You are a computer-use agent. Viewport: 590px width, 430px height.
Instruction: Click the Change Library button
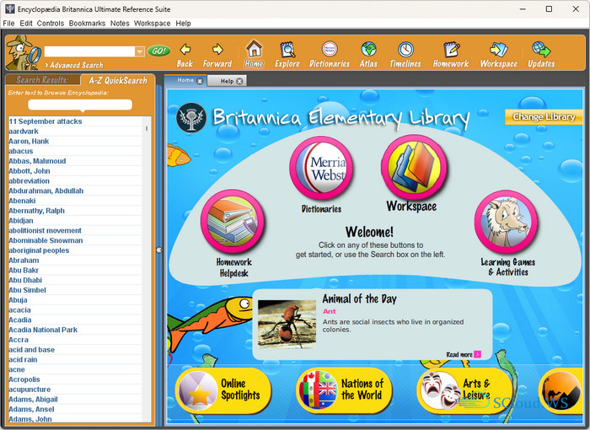(544, 117)
